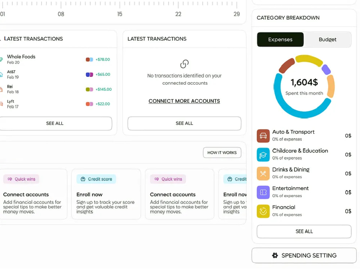Click the Financial category yellow icon

click(263, 211)
